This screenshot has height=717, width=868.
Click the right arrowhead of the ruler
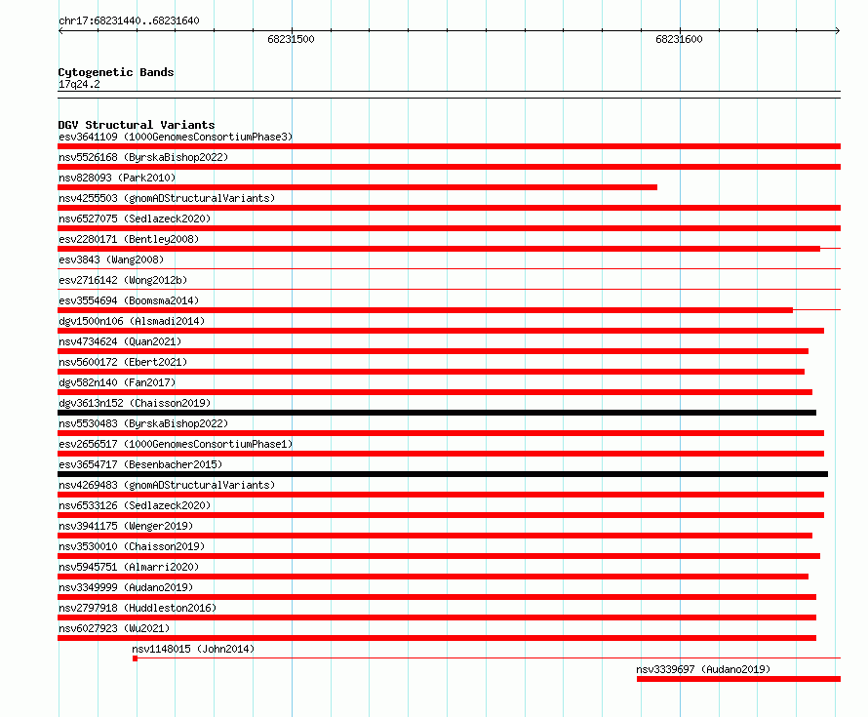[x=838, y=31]
